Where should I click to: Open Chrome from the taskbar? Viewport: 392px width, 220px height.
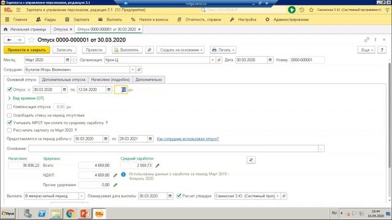coord(70,214)
